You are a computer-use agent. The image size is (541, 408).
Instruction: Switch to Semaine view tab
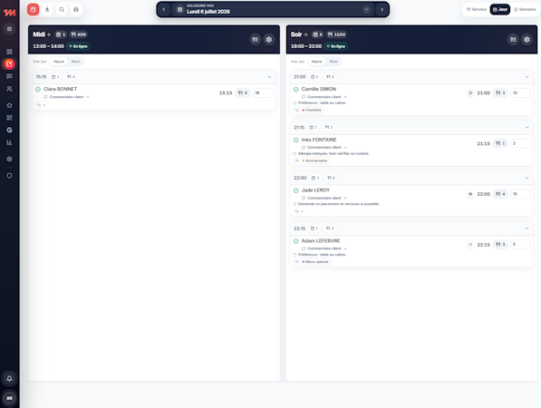pyautogui.click(x=525, y=10)
